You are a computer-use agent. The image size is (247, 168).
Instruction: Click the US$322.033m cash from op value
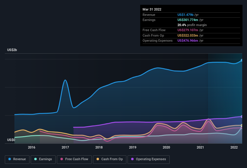coord(188,35)
